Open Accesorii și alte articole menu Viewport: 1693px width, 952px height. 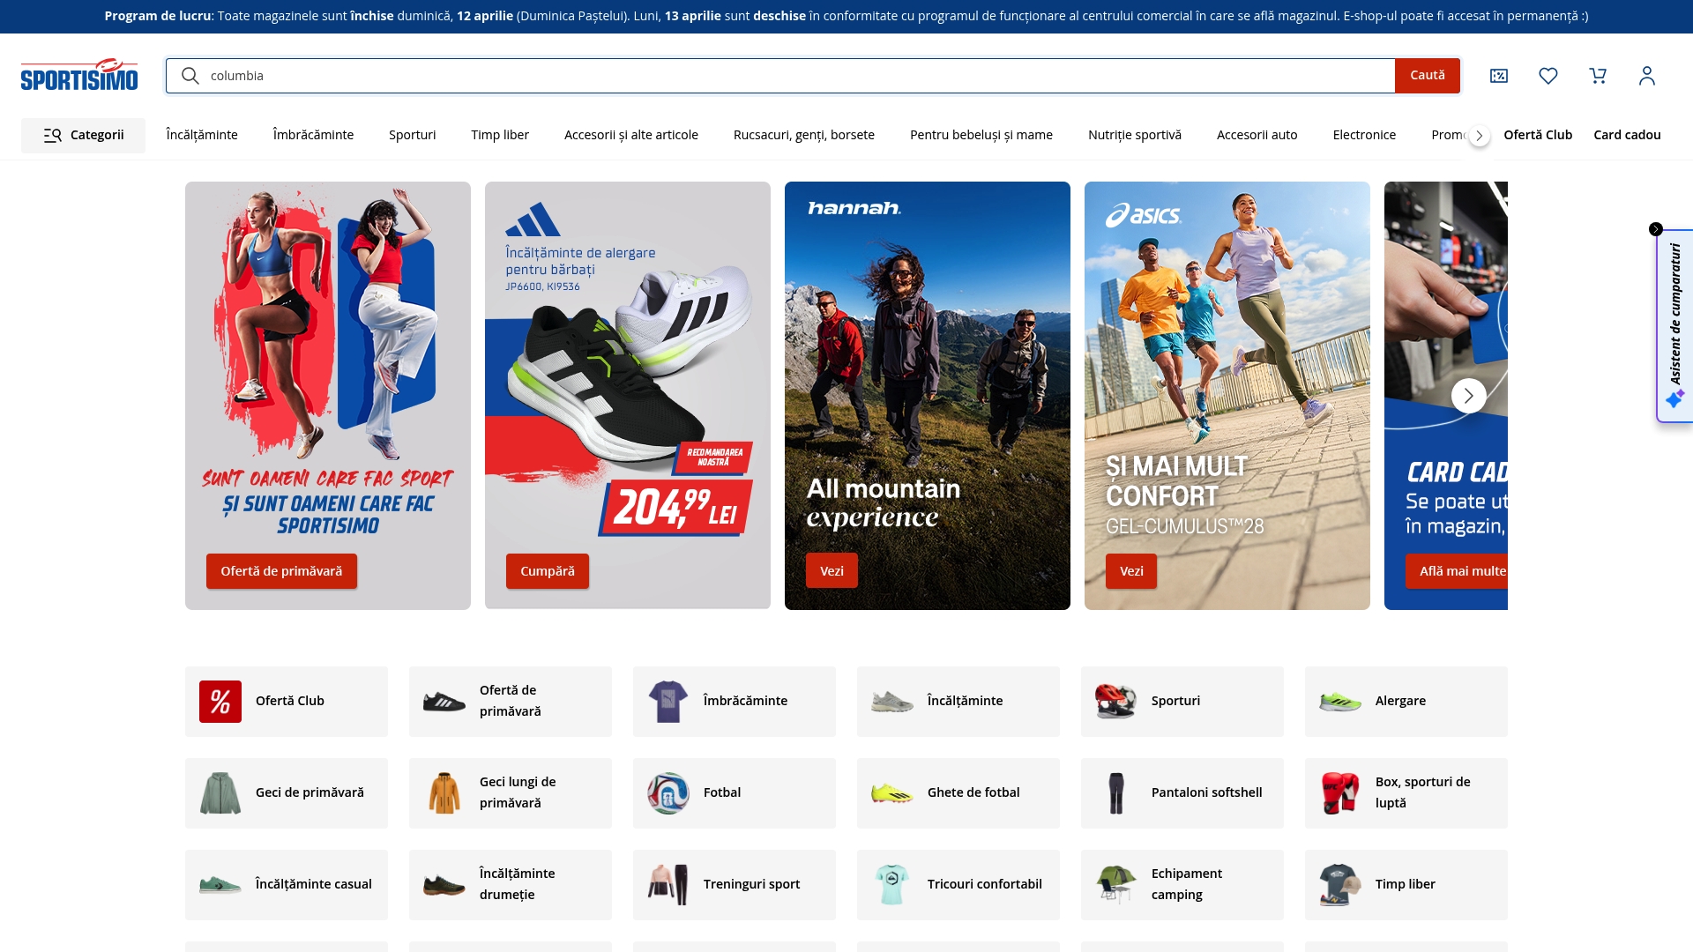631,135
